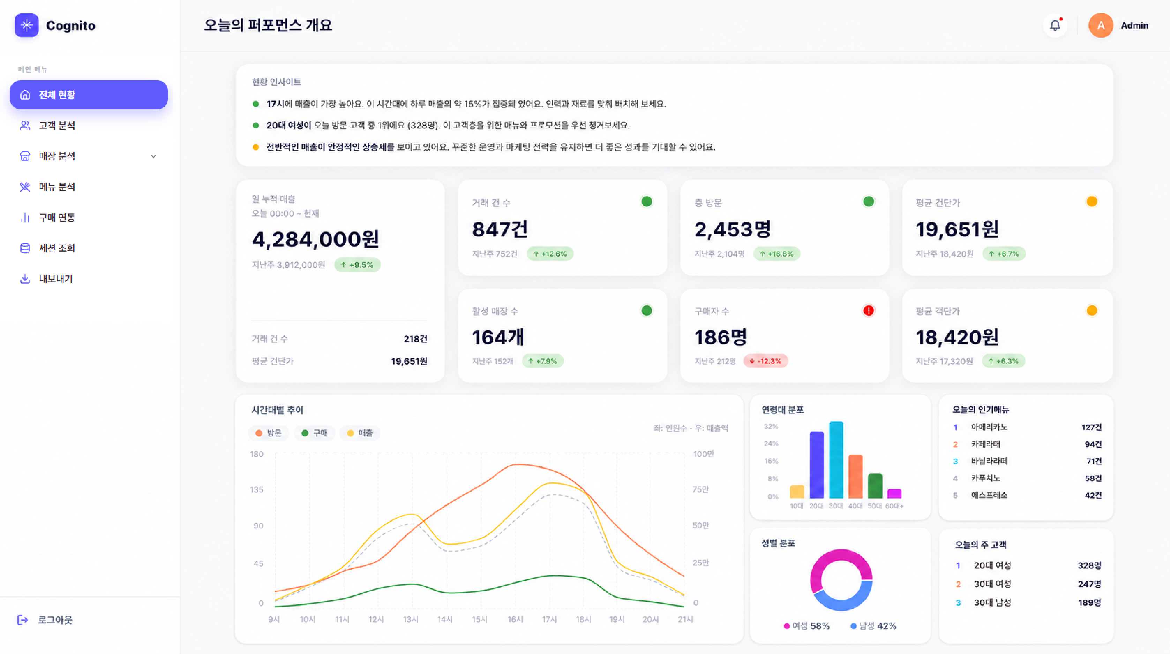Click the red alert icon on 구매자 수 card

click(x=868, y=311)
